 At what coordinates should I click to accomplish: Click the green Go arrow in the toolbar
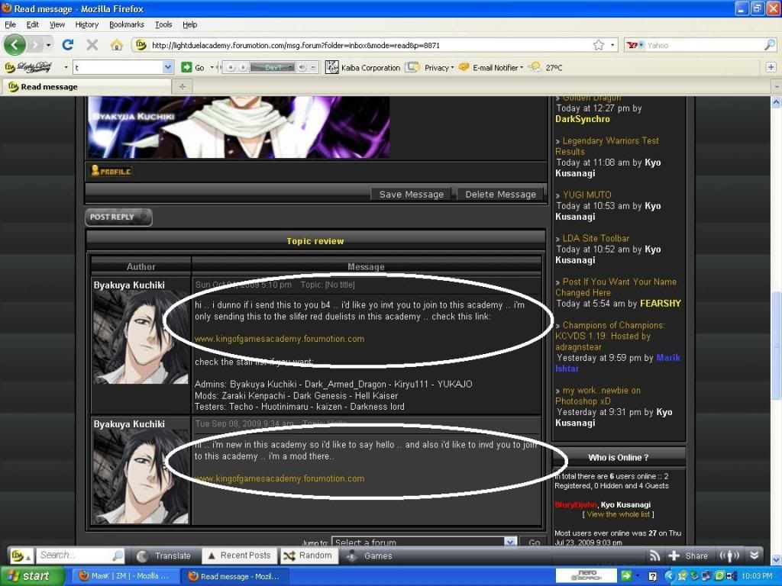coord(186,67)
